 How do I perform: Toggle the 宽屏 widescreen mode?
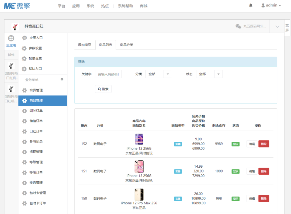click(x=287, y=28)
